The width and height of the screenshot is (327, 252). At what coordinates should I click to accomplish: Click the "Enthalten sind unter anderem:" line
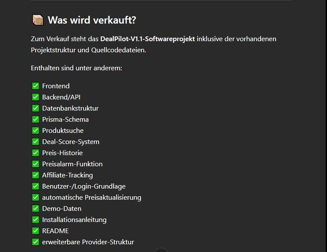(76, 68)
